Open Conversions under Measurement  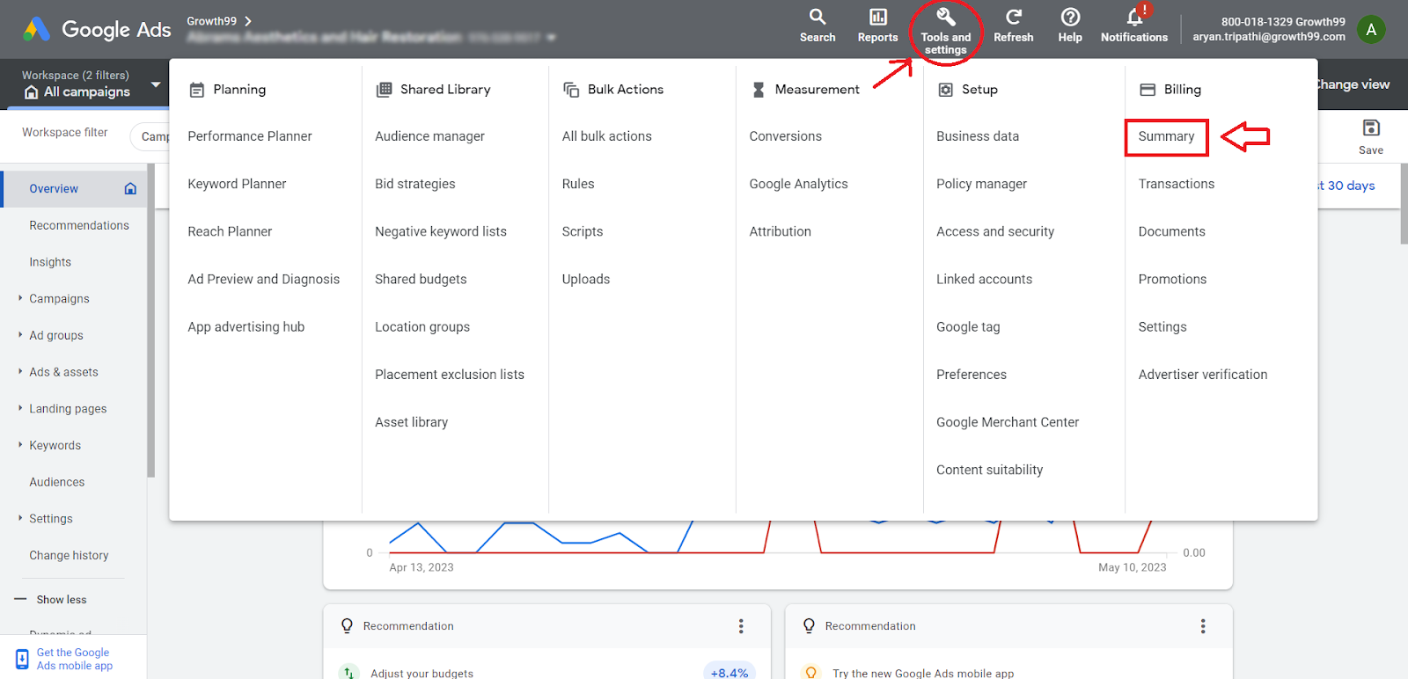[786, 136]
